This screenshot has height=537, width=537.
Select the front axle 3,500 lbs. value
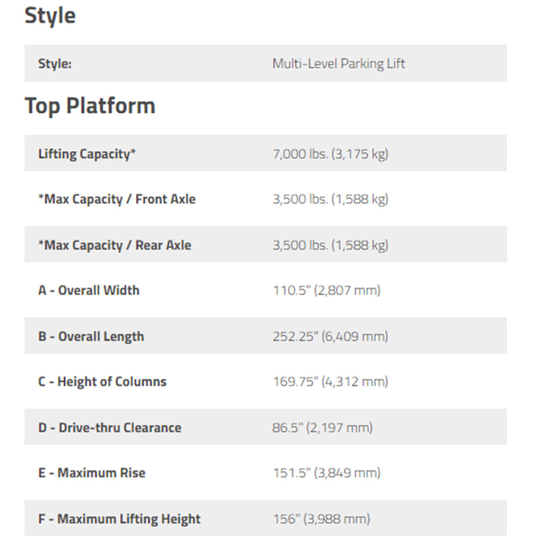(x=330, y=199)
